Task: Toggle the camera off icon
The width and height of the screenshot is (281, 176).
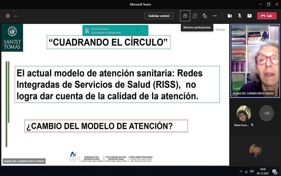Action: coord(230,16)
